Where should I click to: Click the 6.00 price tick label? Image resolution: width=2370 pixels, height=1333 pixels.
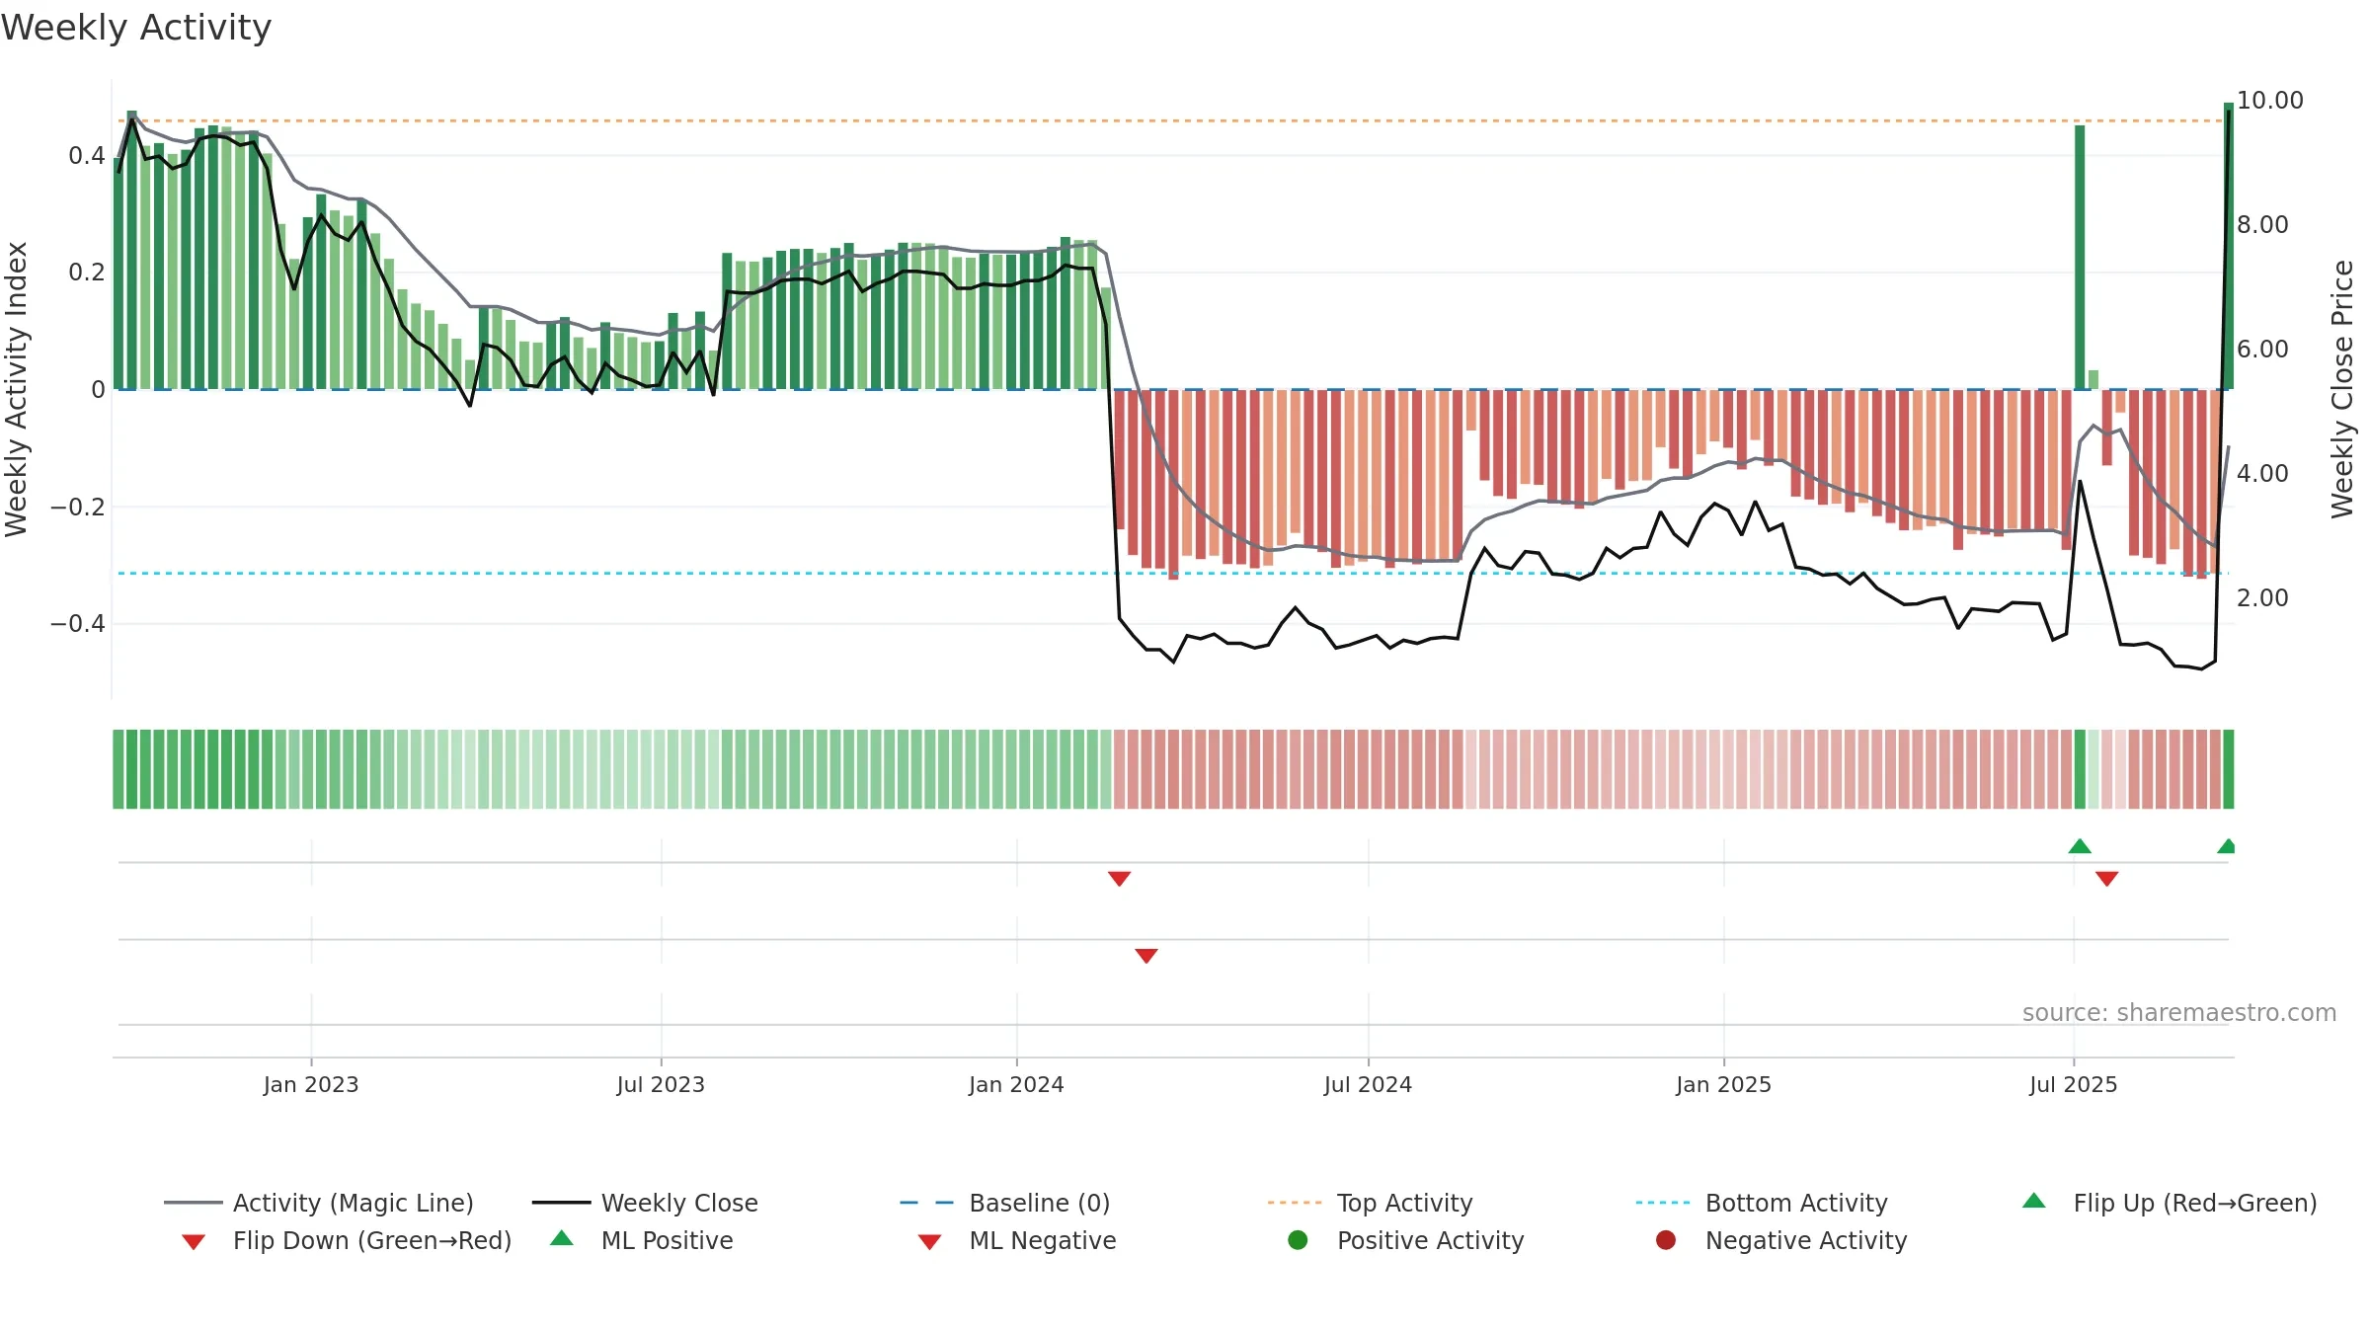2262,350
